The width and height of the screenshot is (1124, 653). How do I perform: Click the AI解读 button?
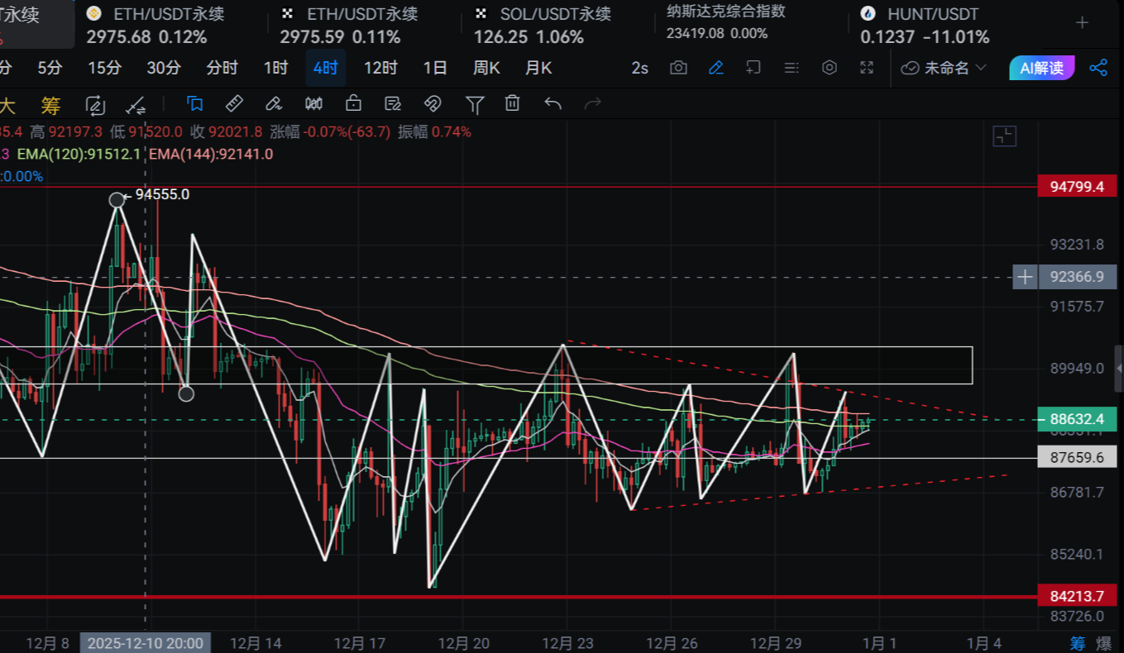[1041, 69]
